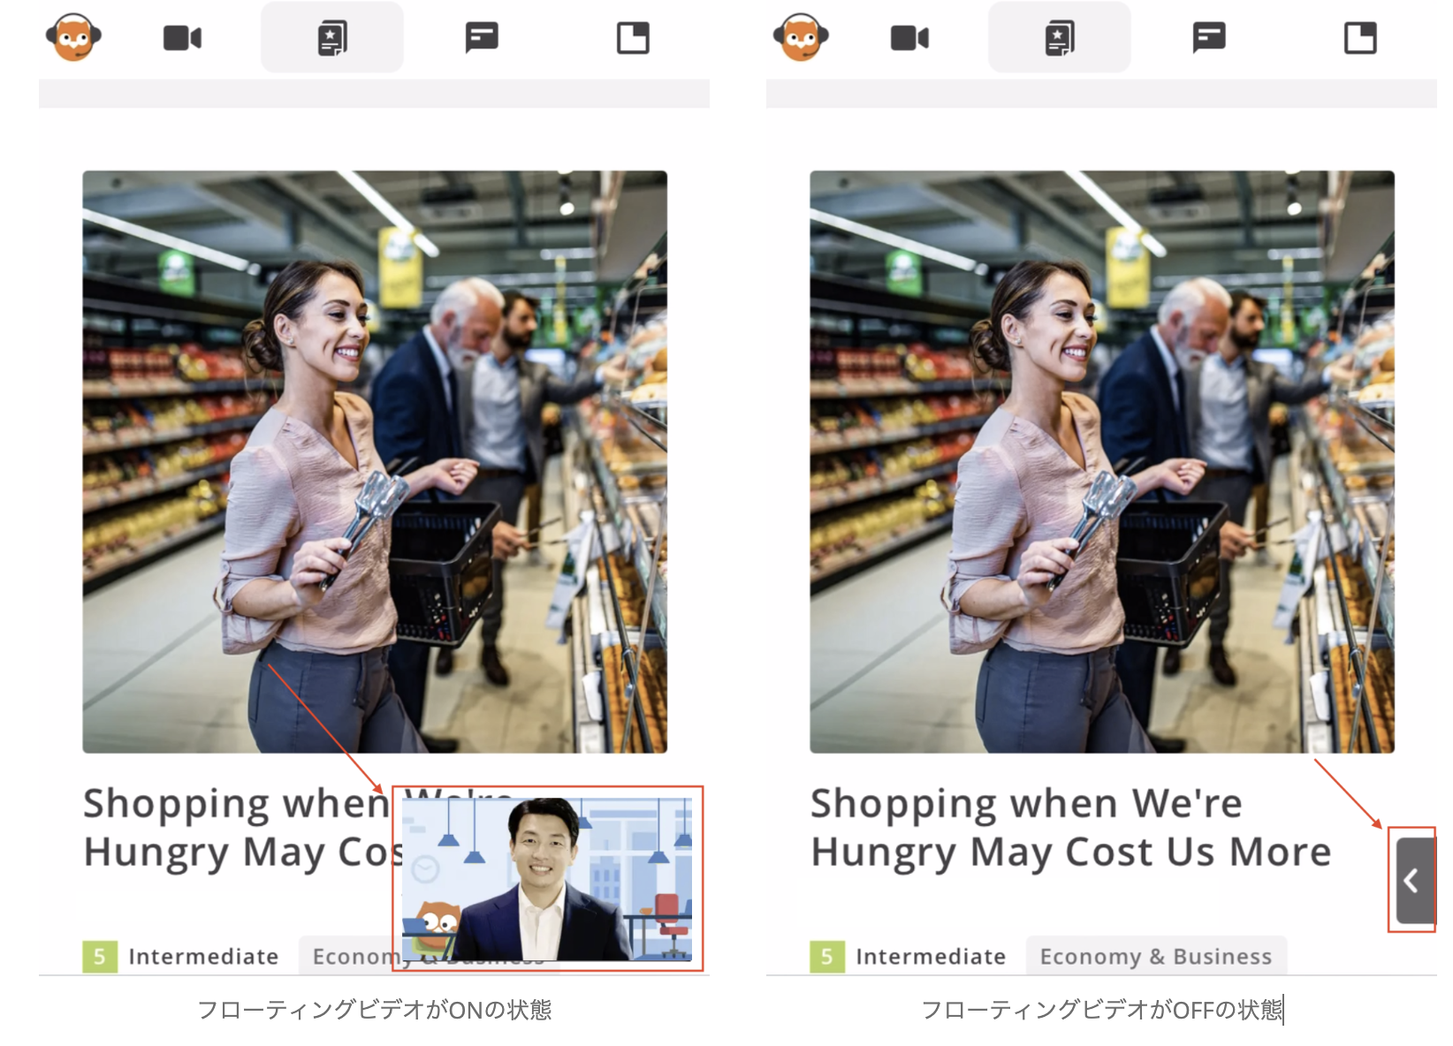Click the chat icon in left panel

point(482,38)
